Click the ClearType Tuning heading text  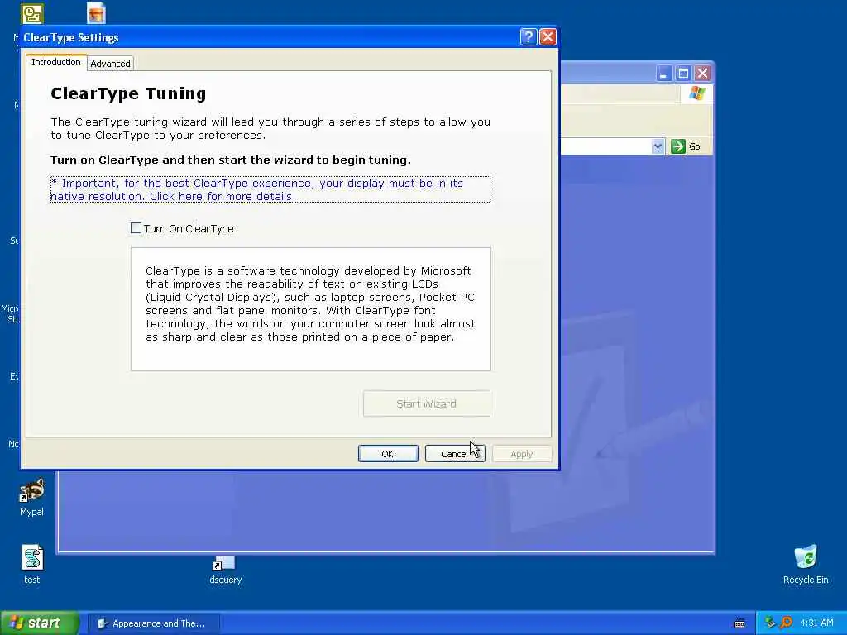click(128, 93)
